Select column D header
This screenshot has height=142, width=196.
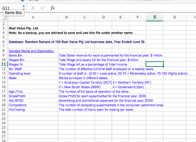tap(103, 17)
